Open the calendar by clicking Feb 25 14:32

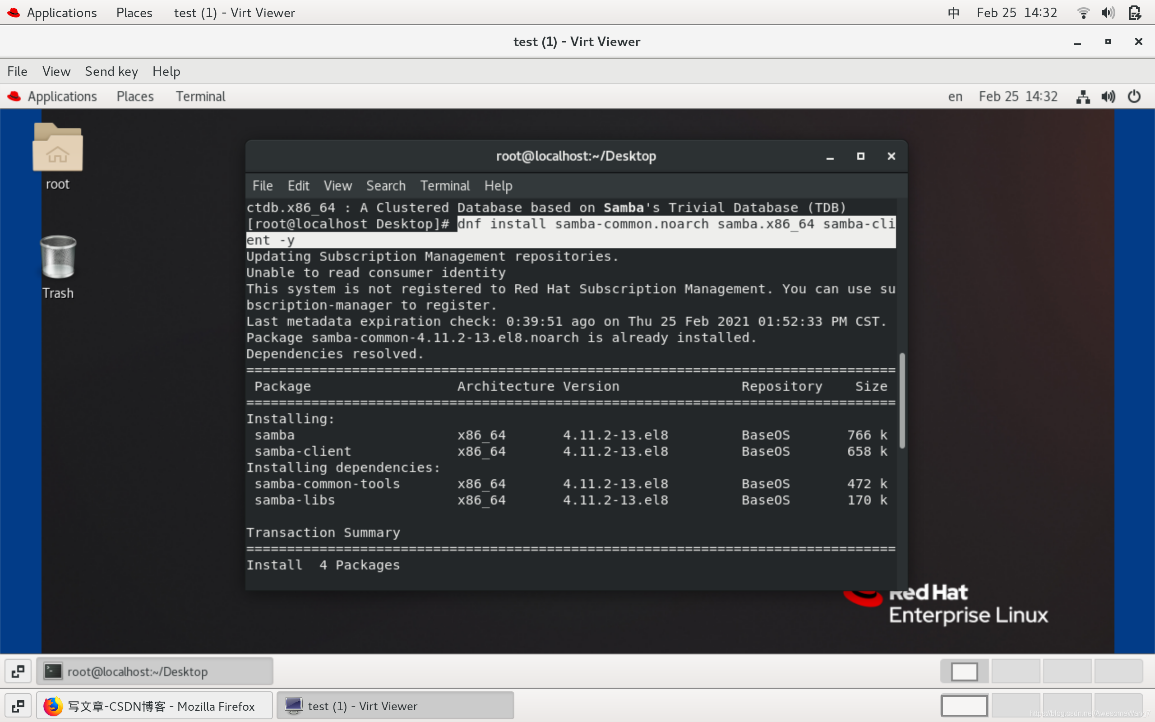[1017, 13]
